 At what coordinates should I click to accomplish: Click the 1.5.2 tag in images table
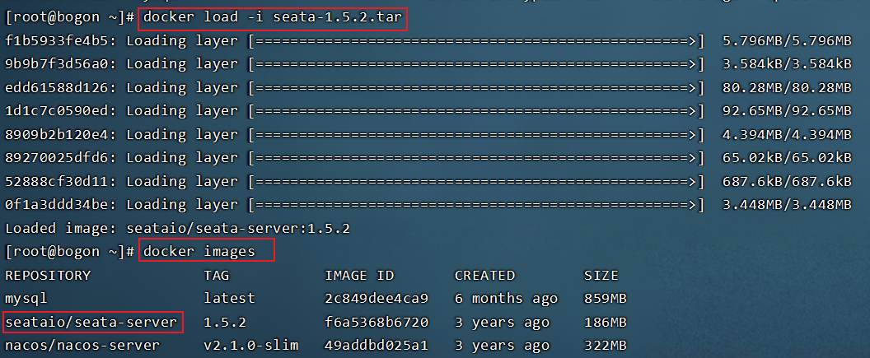click(x=225, y=322)
